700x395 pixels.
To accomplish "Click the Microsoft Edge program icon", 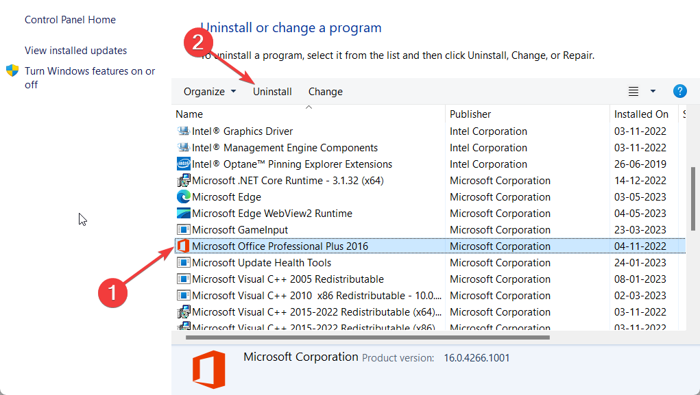I will (184, 197).
